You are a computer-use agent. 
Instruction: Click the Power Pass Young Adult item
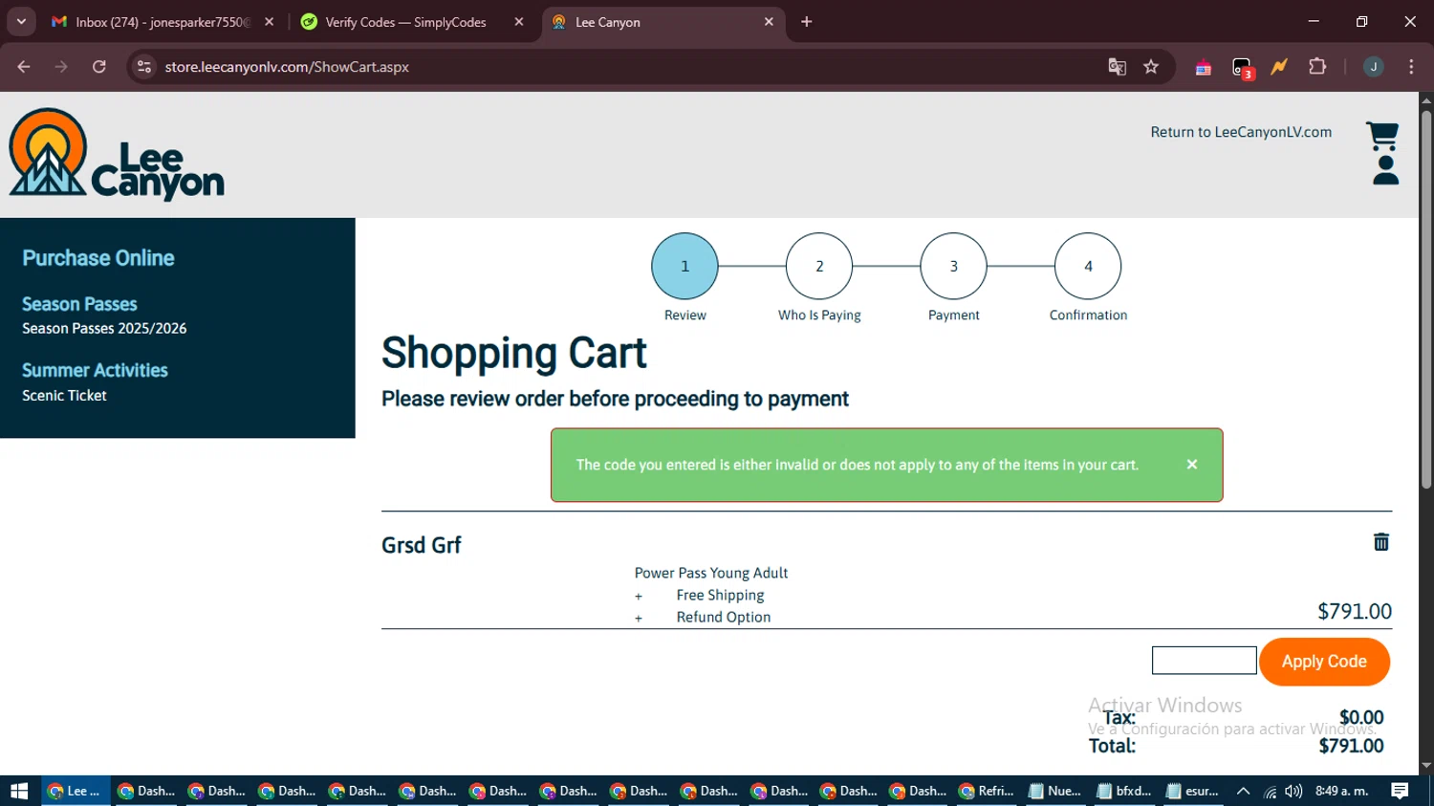point(711,573)
